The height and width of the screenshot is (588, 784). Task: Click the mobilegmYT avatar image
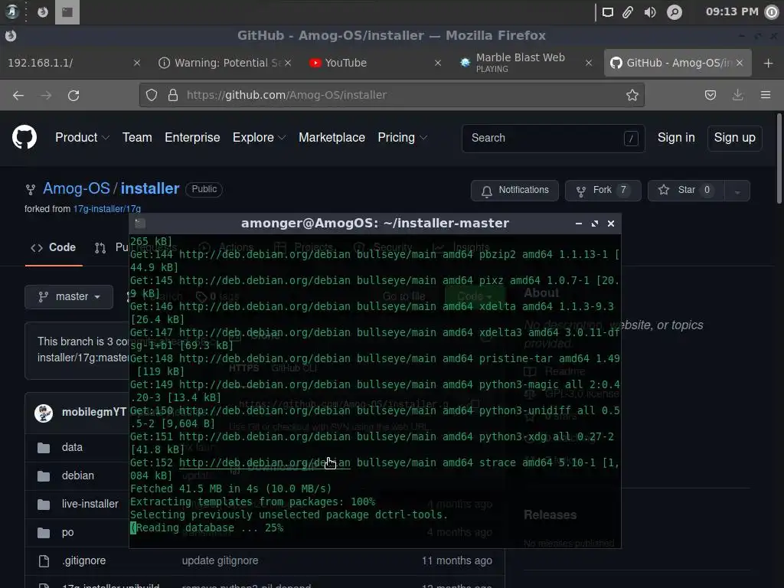(44, 413)
